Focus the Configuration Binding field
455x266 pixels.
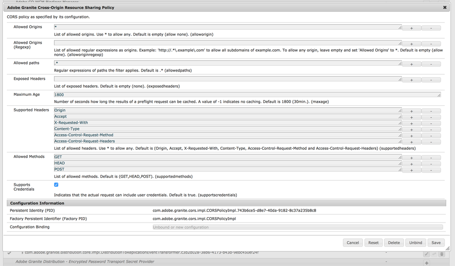click(297, 227)
